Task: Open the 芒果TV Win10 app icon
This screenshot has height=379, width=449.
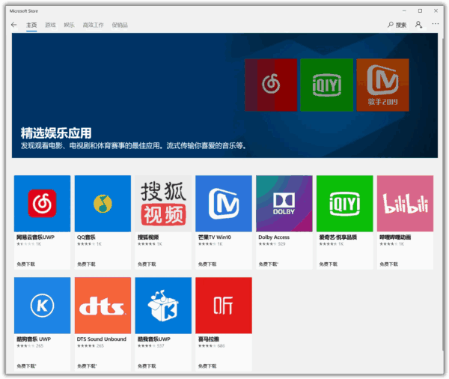Action: pos(224,203)
